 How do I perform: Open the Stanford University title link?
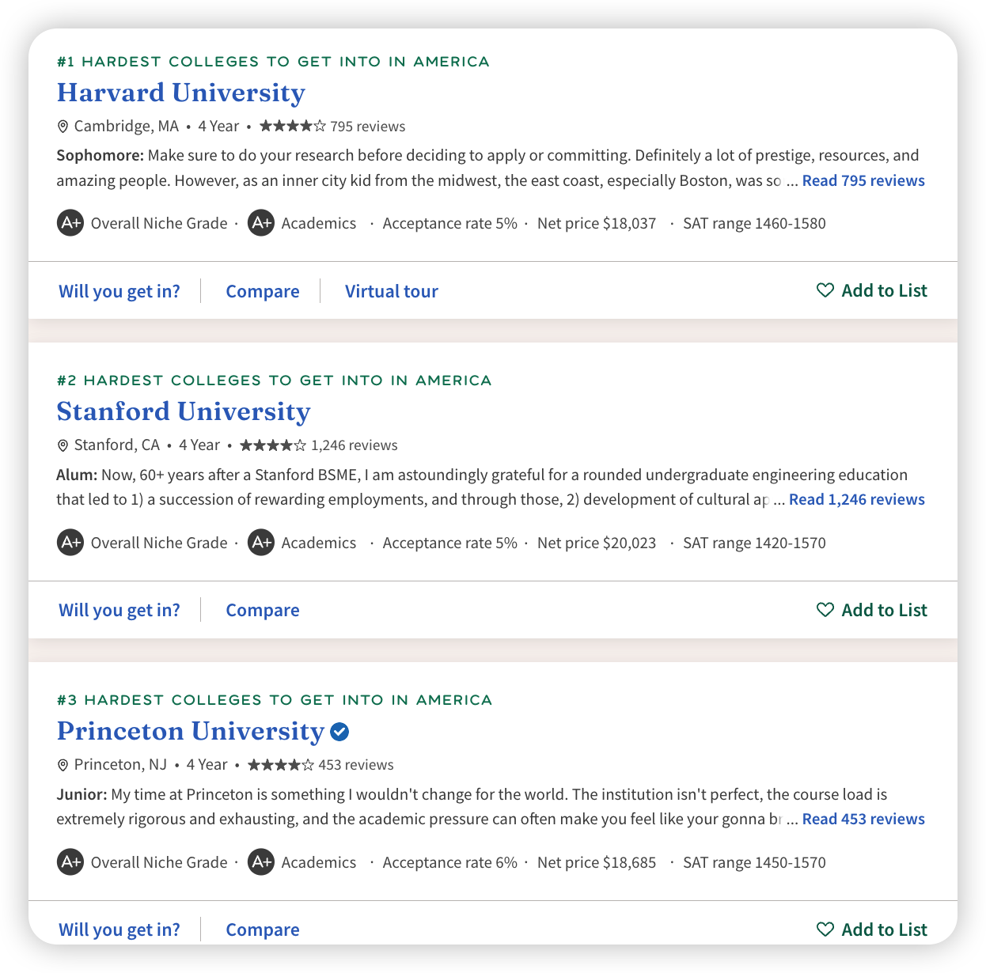pos(184,411)
